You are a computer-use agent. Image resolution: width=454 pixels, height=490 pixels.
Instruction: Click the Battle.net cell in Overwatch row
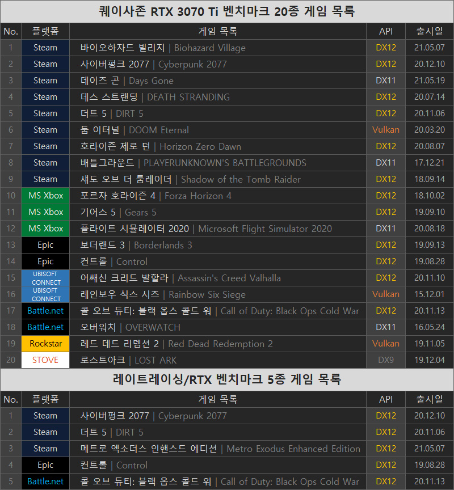(x=45, y=327)
